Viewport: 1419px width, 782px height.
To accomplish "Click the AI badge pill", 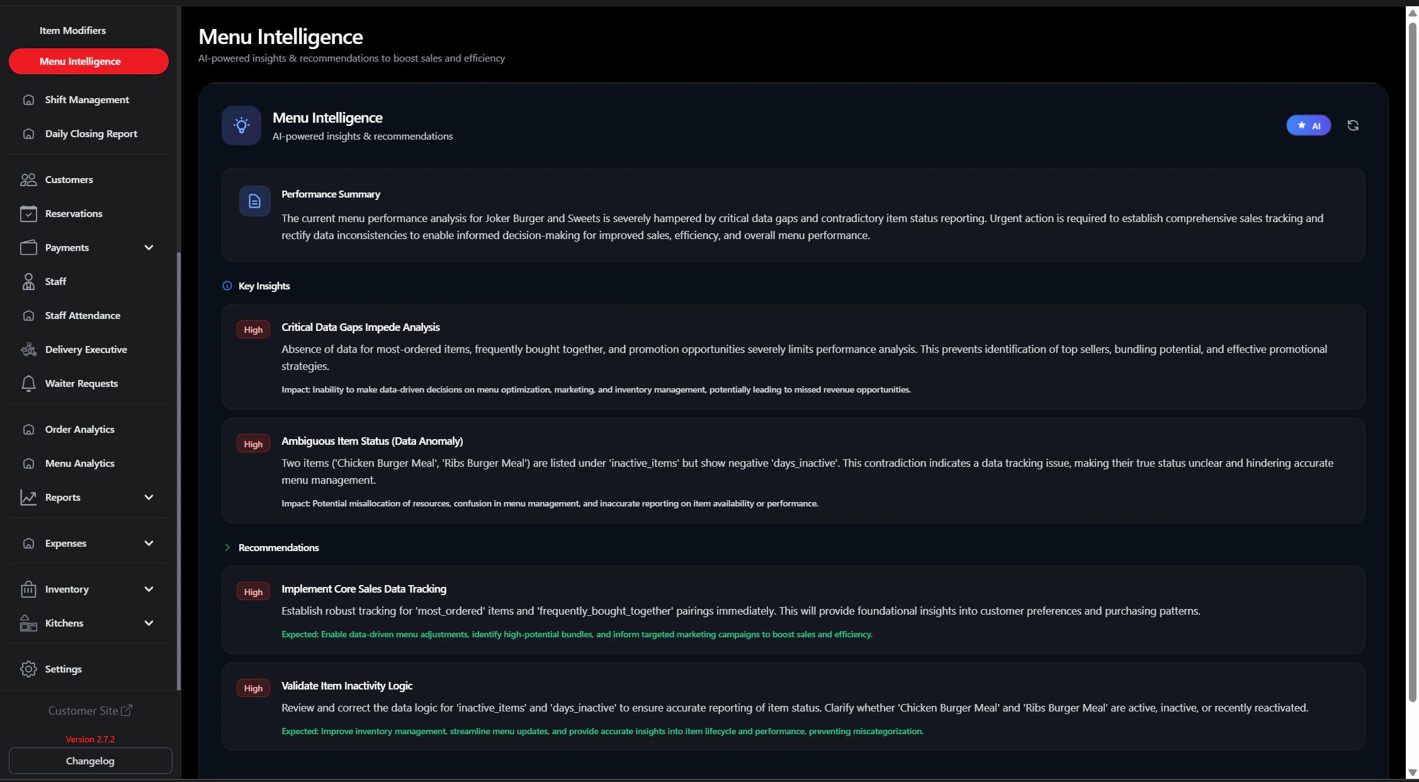I will click(1308, 125).
